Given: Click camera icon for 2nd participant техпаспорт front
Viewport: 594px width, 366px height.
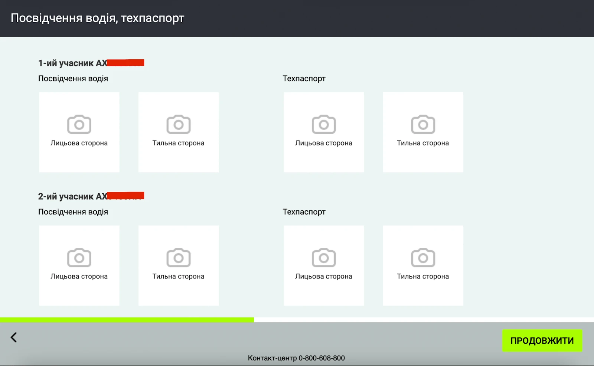Looking at the screenshot, I should click(324, 258).
